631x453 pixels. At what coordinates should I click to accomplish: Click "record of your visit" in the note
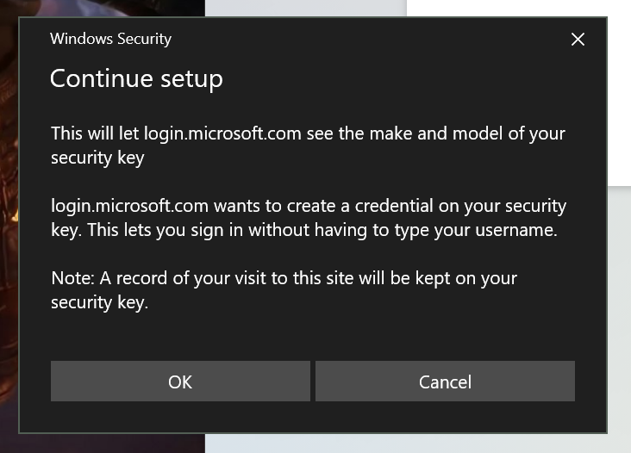[x=185, y=278]
